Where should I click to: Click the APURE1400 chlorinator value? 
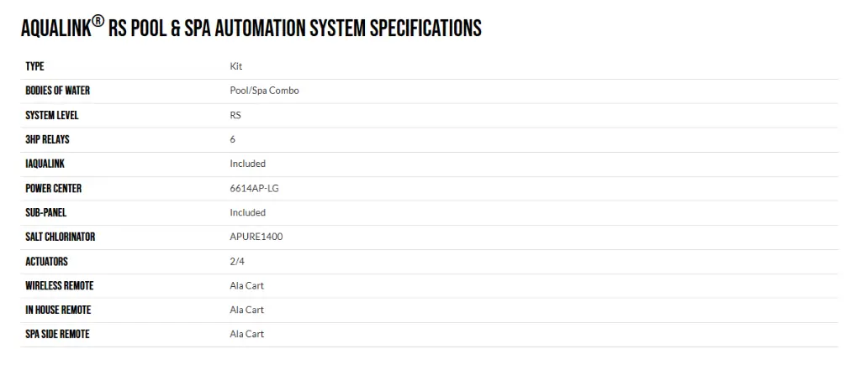tap(256, 237)
